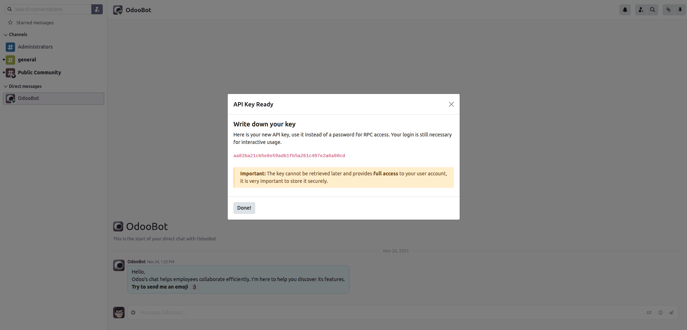Screen dimensions: 687x330
Task: Open the GIF picker in the composer
Action: [649, 312]
